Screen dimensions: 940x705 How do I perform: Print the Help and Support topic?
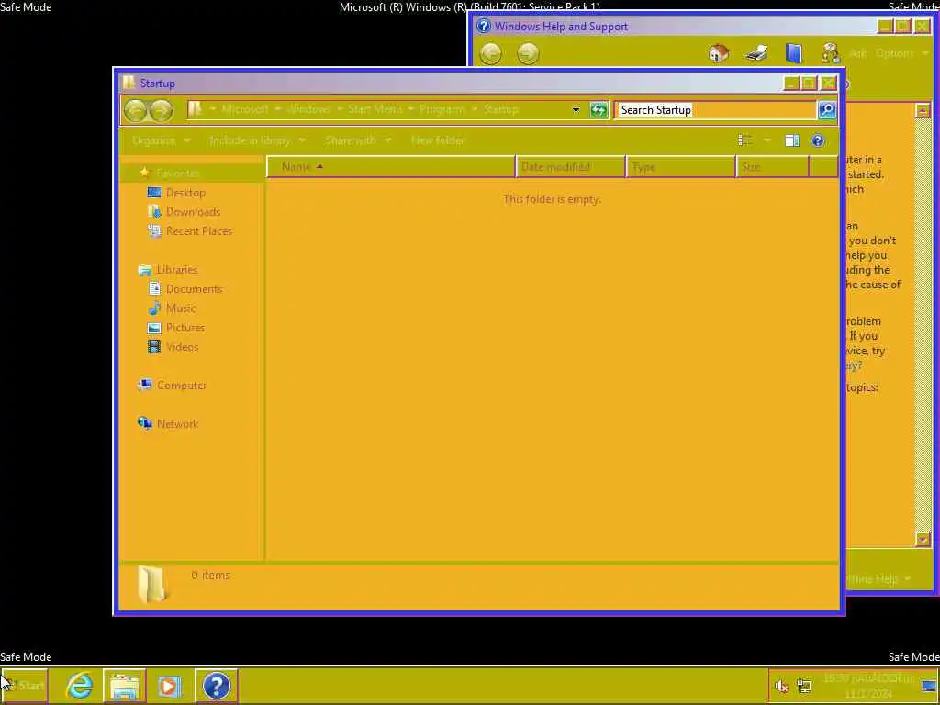coord(756,53)
